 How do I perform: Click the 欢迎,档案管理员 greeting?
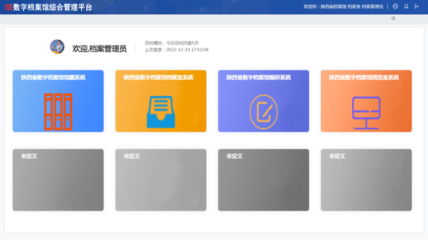coord(100,49)
